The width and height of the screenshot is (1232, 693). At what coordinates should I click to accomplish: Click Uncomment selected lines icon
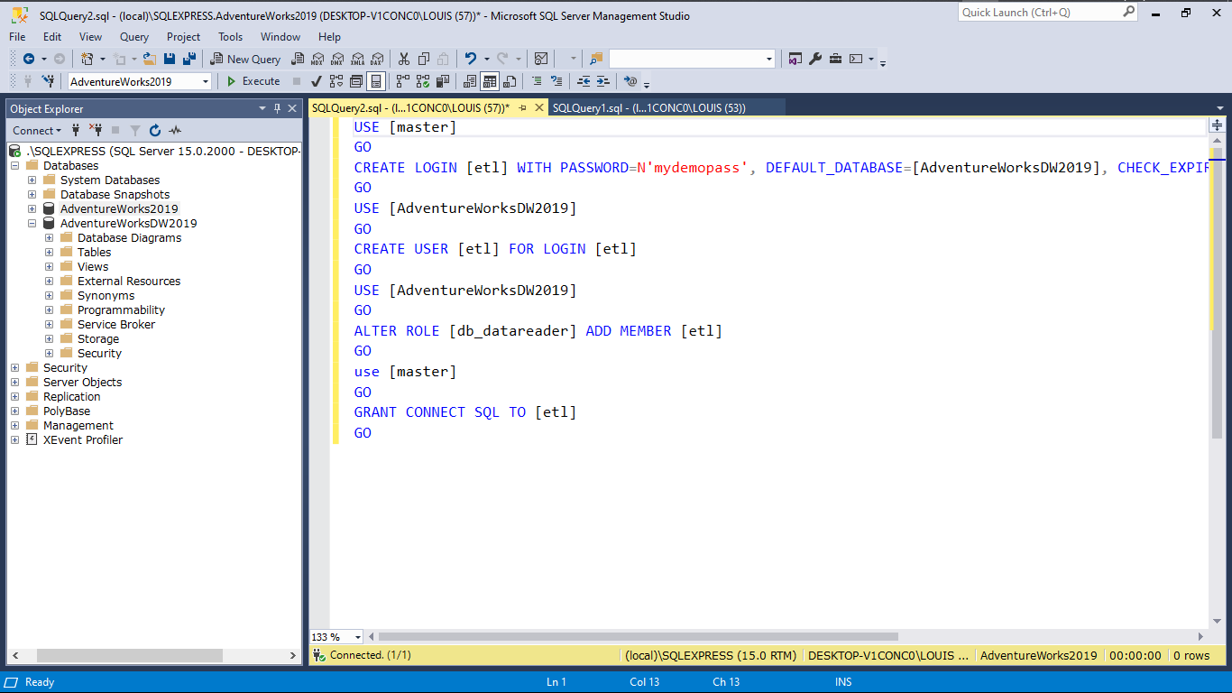[x=556, y=81]
